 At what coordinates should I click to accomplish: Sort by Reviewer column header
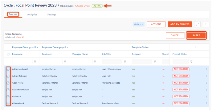(x=47, y=54)
